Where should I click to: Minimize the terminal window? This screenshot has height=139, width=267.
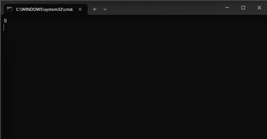227,8
